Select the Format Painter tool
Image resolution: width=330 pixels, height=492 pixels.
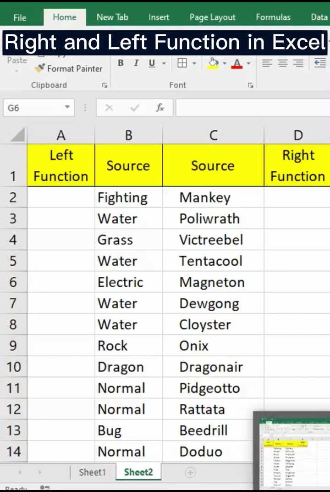tap(69, 68)
